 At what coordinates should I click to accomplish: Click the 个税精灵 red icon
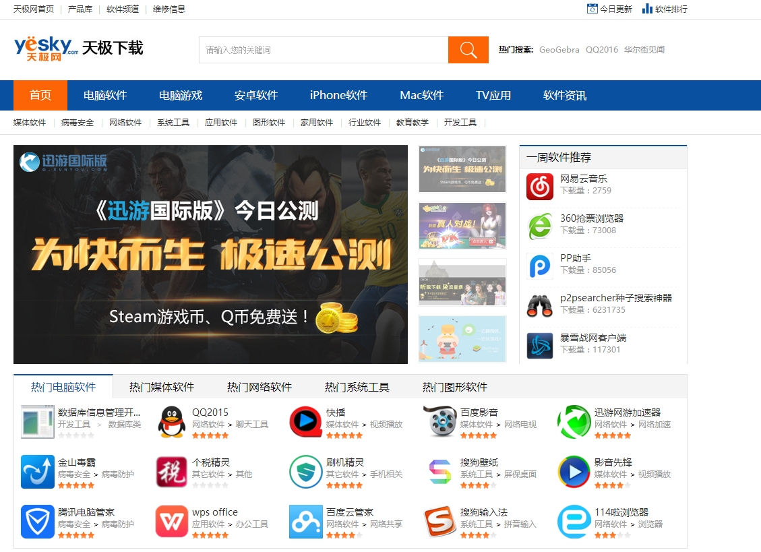[172, 472]
